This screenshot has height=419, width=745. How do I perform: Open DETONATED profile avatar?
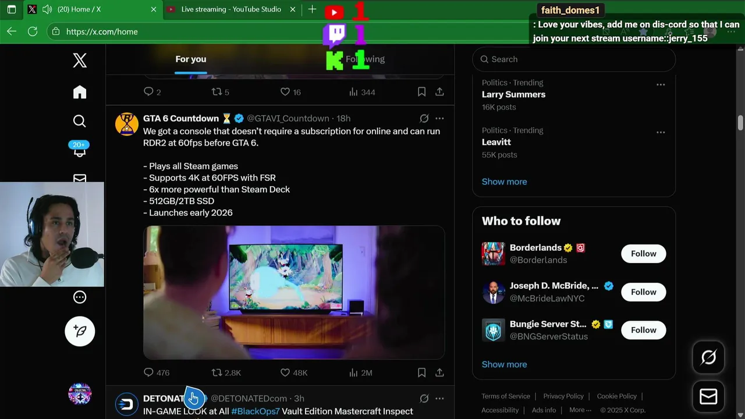[127, 404]
